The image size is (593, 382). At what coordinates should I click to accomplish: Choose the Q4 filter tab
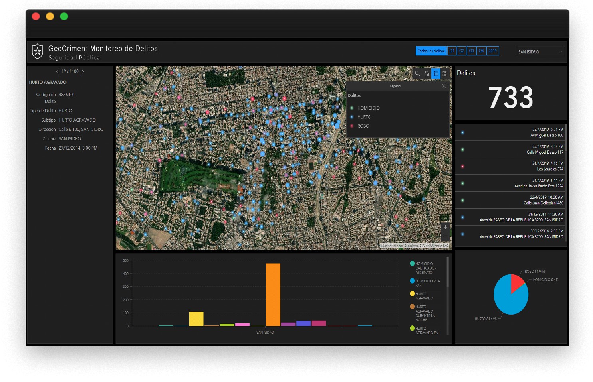481,51
